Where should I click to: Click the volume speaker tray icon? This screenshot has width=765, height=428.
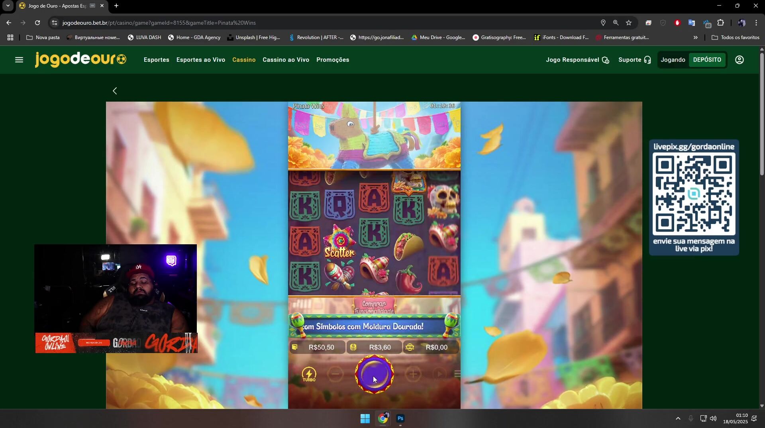pos(713,418)
